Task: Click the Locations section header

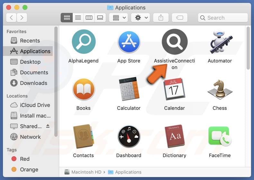Action: (17, 96)
